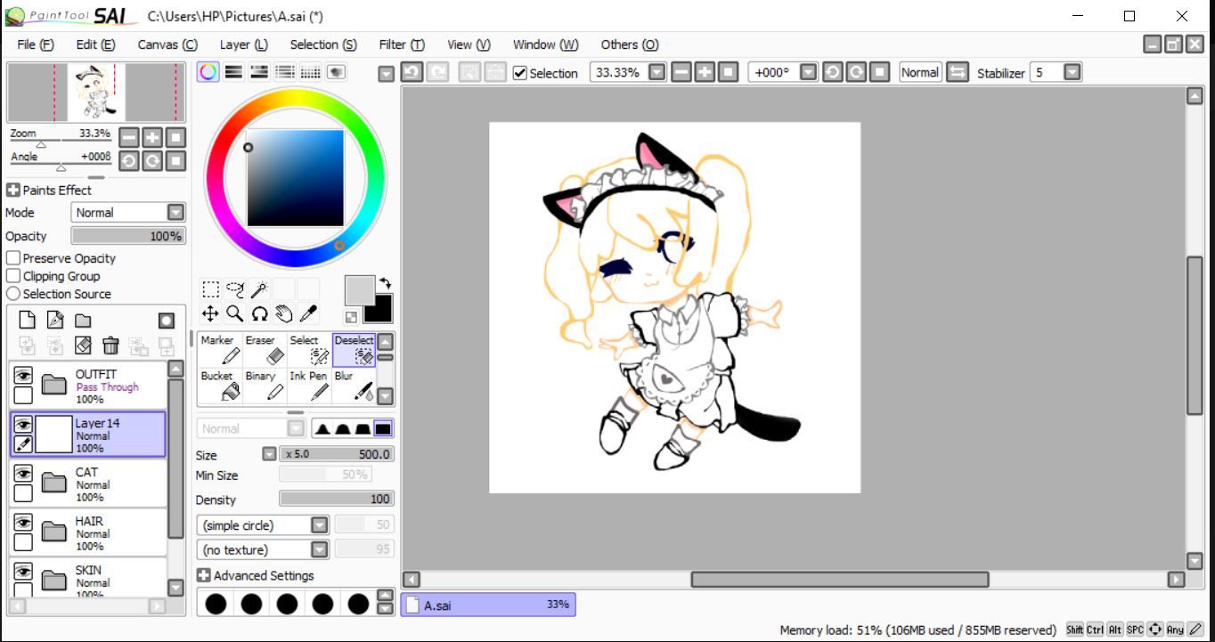
Task: Open the Filter menu
Action: (x=402, y=45)
